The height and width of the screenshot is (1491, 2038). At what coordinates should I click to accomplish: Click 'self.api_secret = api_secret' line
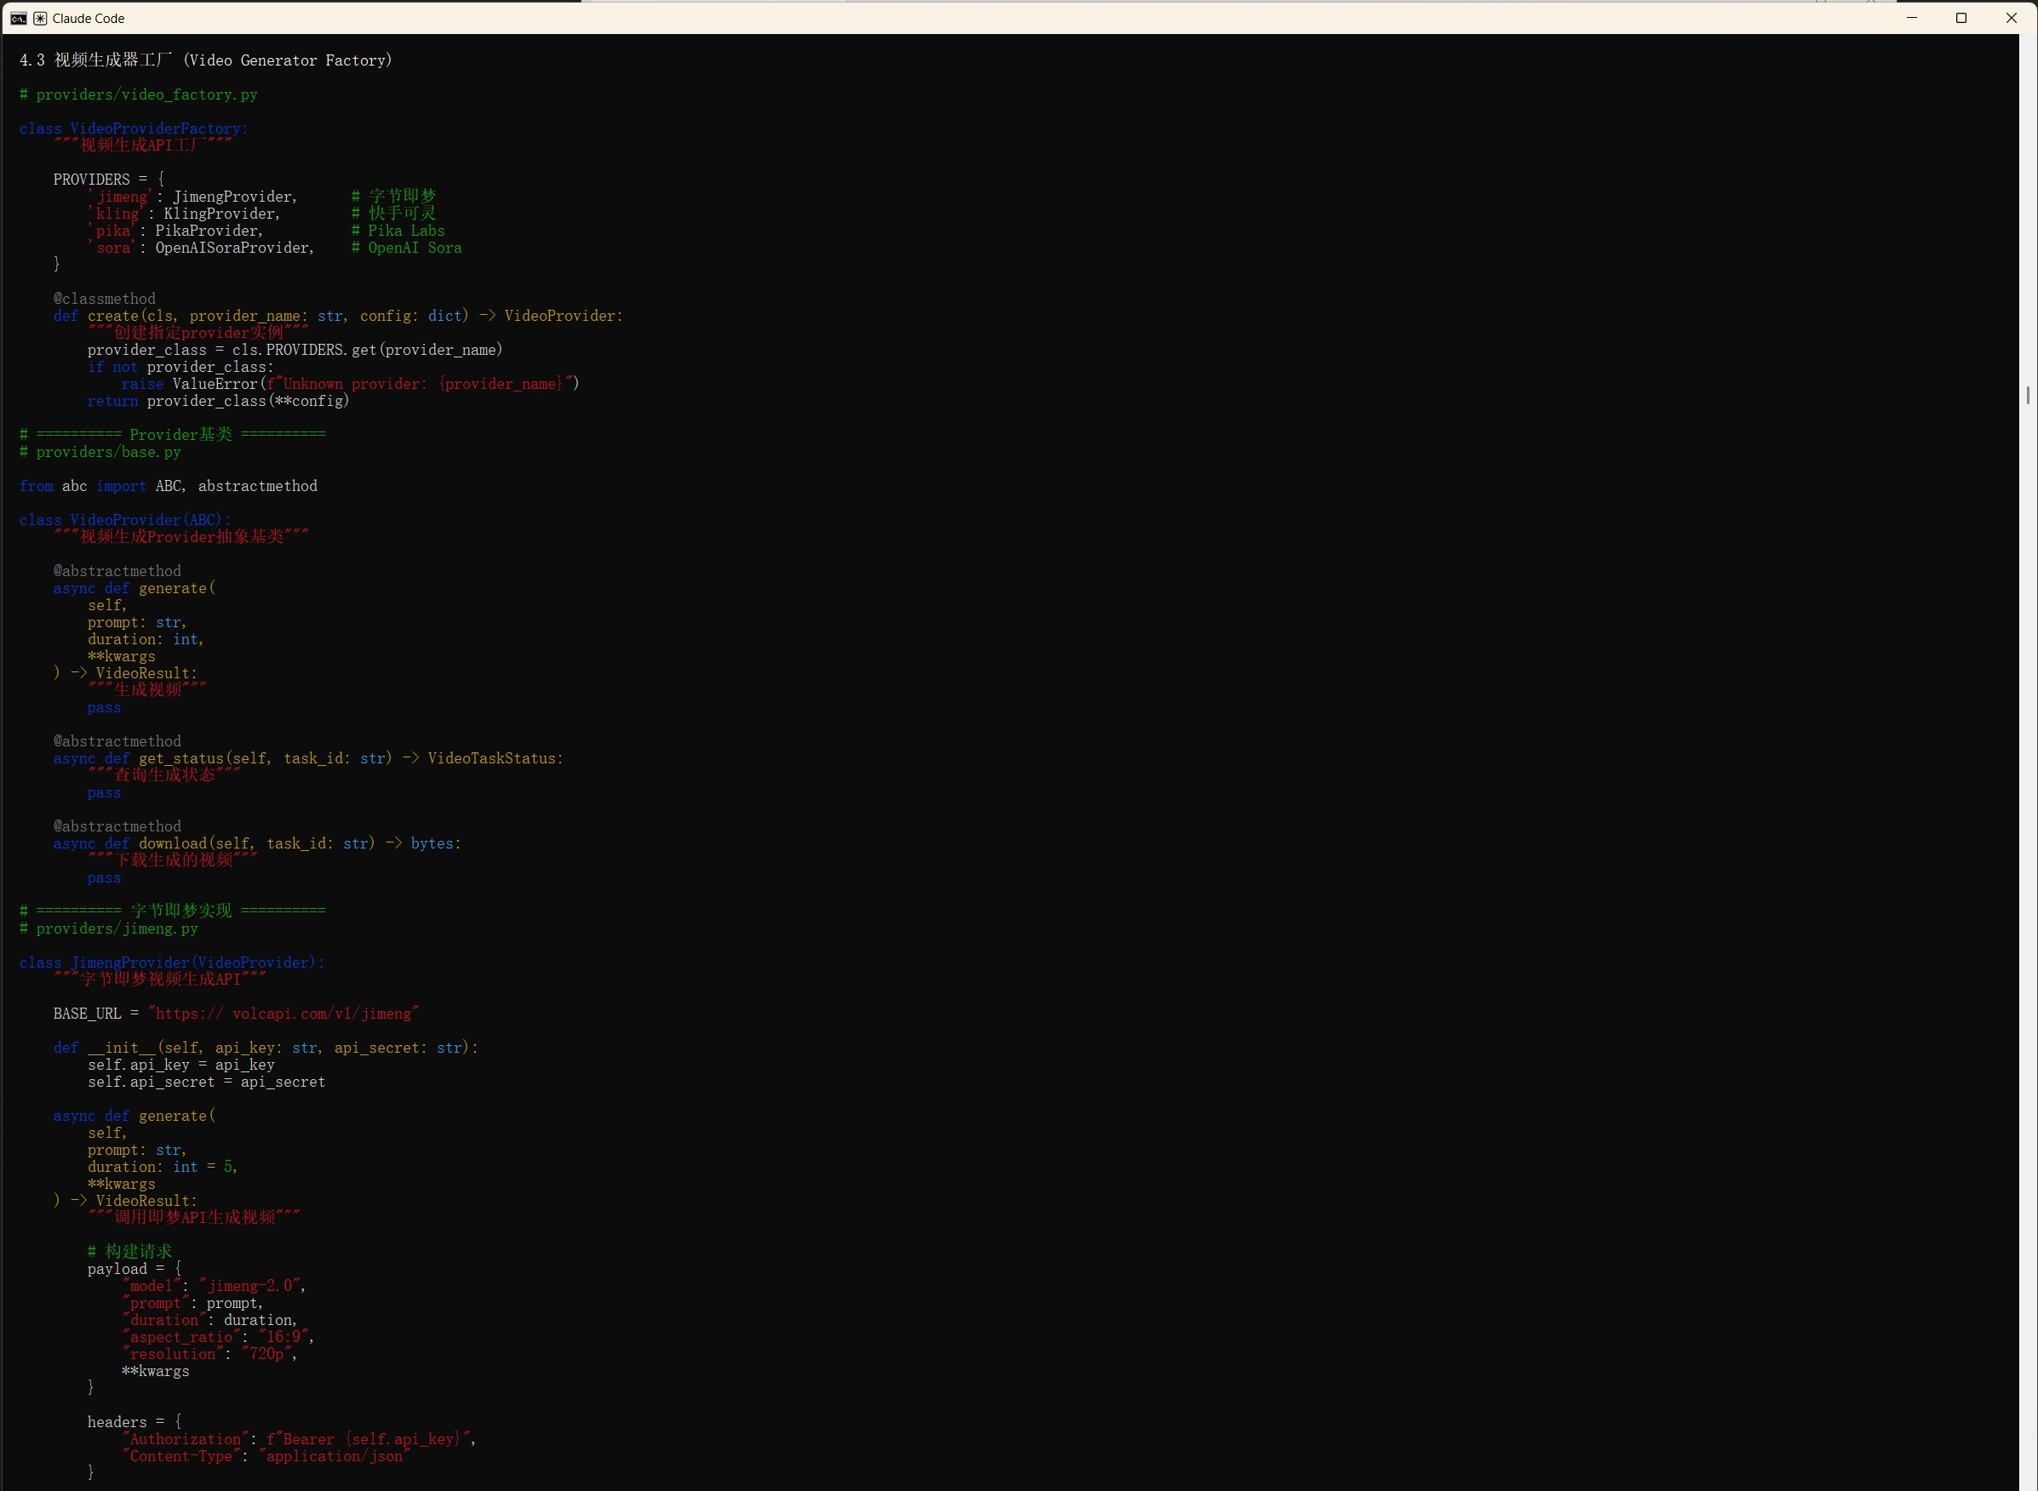click(207, 1083)
